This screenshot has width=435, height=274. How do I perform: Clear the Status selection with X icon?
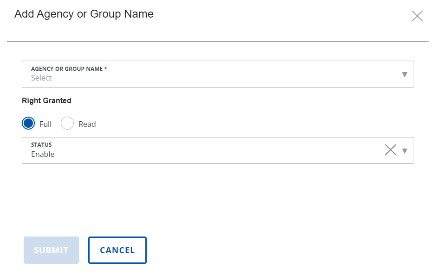pyautogui.click(x=390, y=150)
